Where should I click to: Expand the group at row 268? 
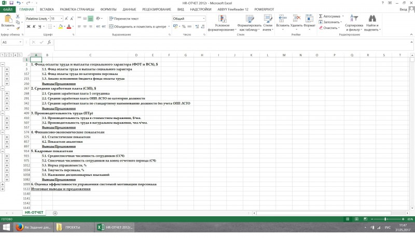pyautogui.click(x=7, y=94)
